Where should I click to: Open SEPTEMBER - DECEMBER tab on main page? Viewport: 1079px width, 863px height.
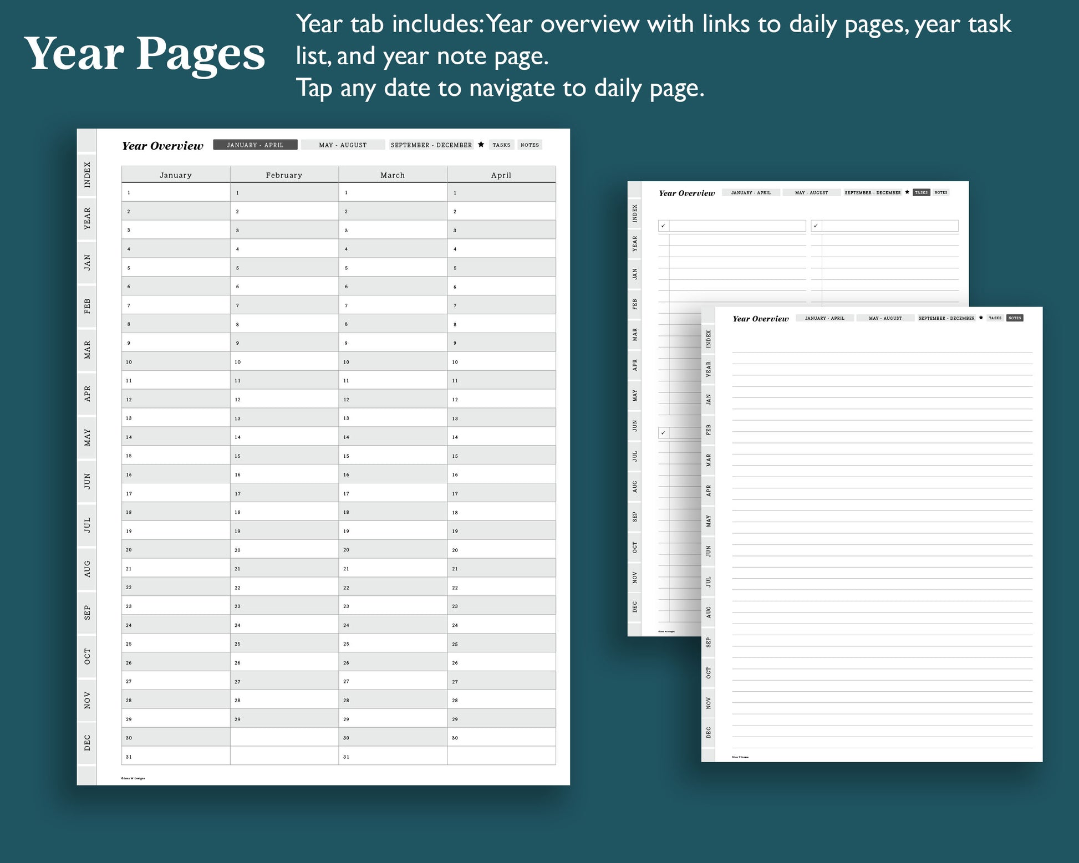click(x=431, y=145)
